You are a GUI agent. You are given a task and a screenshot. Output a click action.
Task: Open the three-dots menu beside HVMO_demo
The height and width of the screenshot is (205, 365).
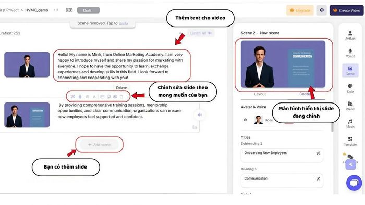(x=56, y=10)
